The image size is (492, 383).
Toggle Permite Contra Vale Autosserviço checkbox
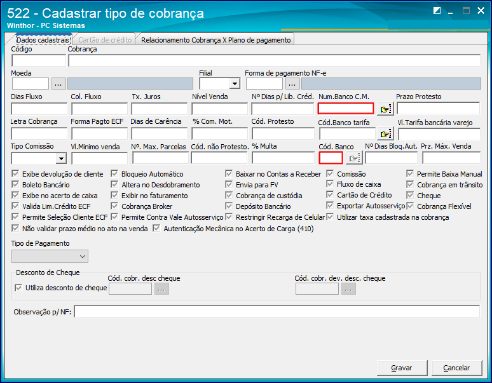pos(114,217)
